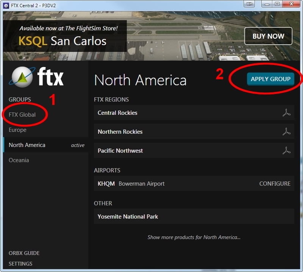
Task: Select the Yosemite National Park row
Action: click(194, 217)
